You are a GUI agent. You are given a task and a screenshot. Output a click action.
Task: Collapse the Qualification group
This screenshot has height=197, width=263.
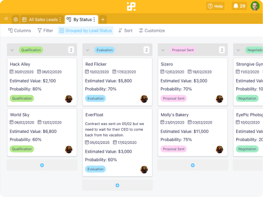click(x=12, y=50)
